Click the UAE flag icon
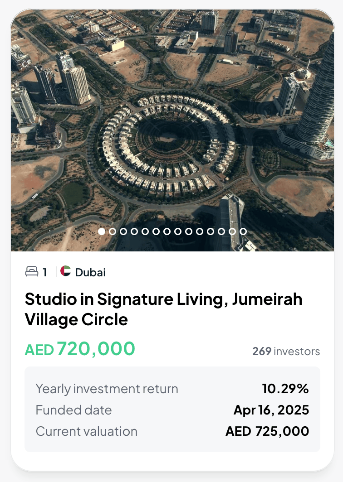This screenshot has height=482, width=343. pos(66,271)
